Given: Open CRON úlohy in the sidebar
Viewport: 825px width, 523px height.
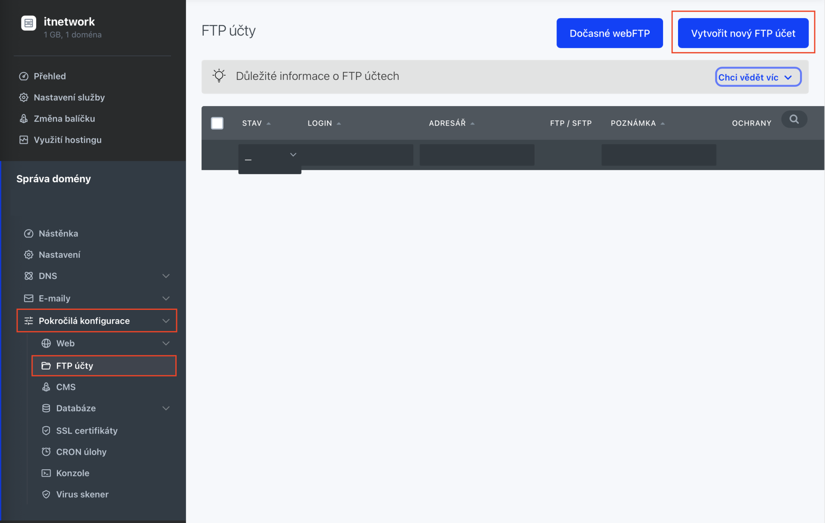Looking at the screenshot, I should point(81,452).
